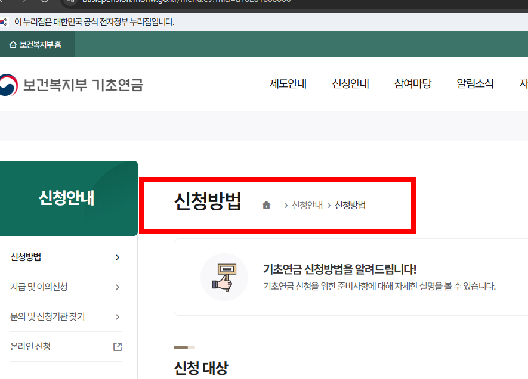Click the home icon in the breadcrumb
The image size is (528, 379).
[267, 205]
